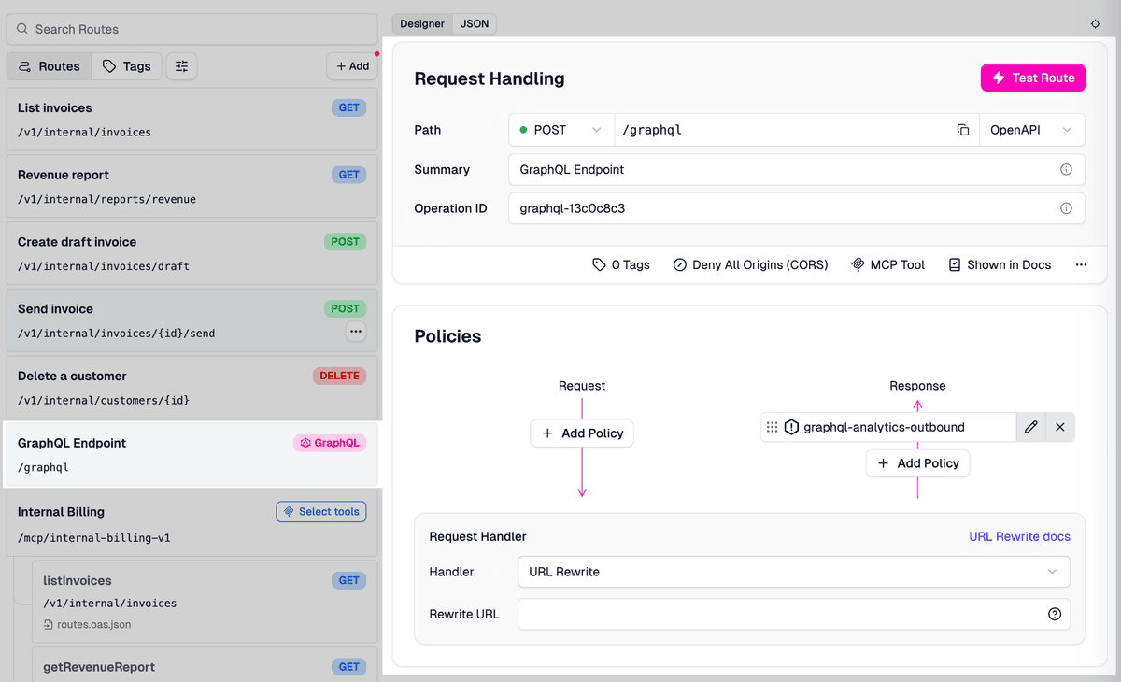Click the Test Route button

click(x=1033, y=78)
